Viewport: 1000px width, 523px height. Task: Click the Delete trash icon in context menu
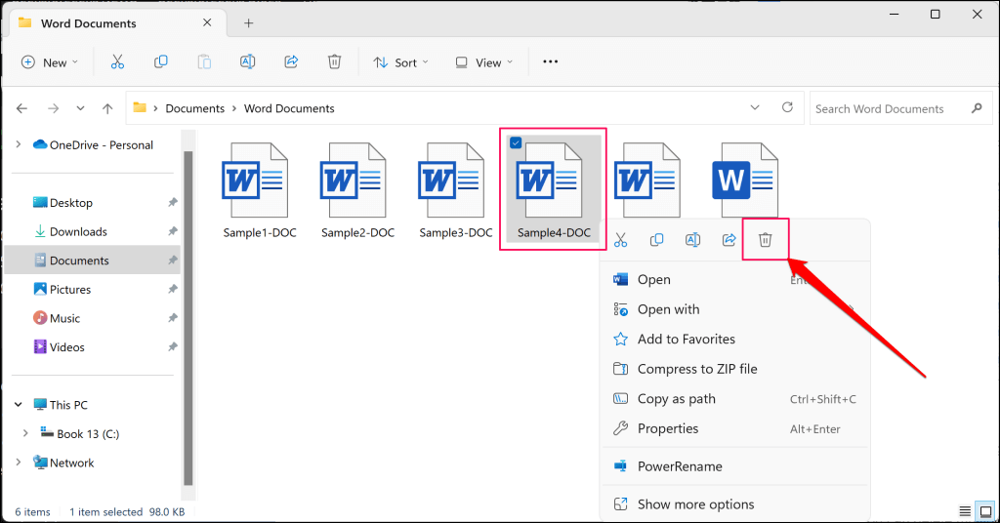[x=766, y=240]
